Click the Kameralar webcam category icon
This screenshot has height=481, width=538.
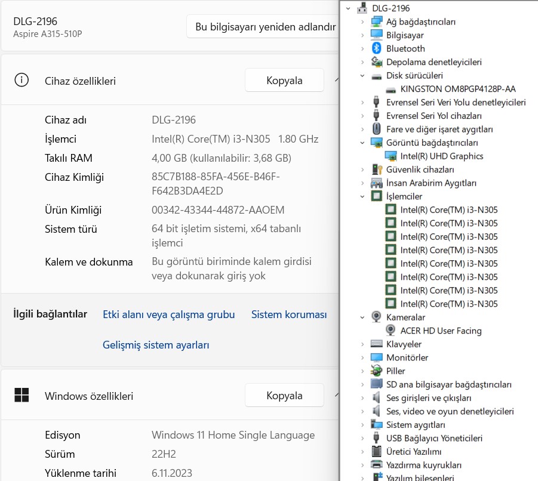(x=376, y=317)
